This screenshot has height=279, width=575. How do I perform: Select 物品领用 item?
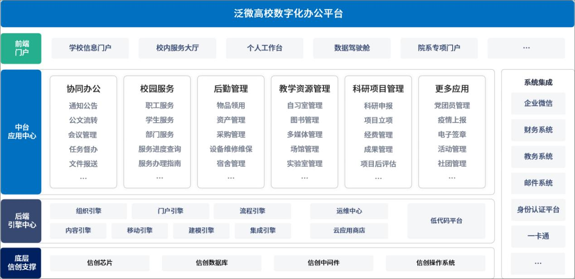[231, 106]
